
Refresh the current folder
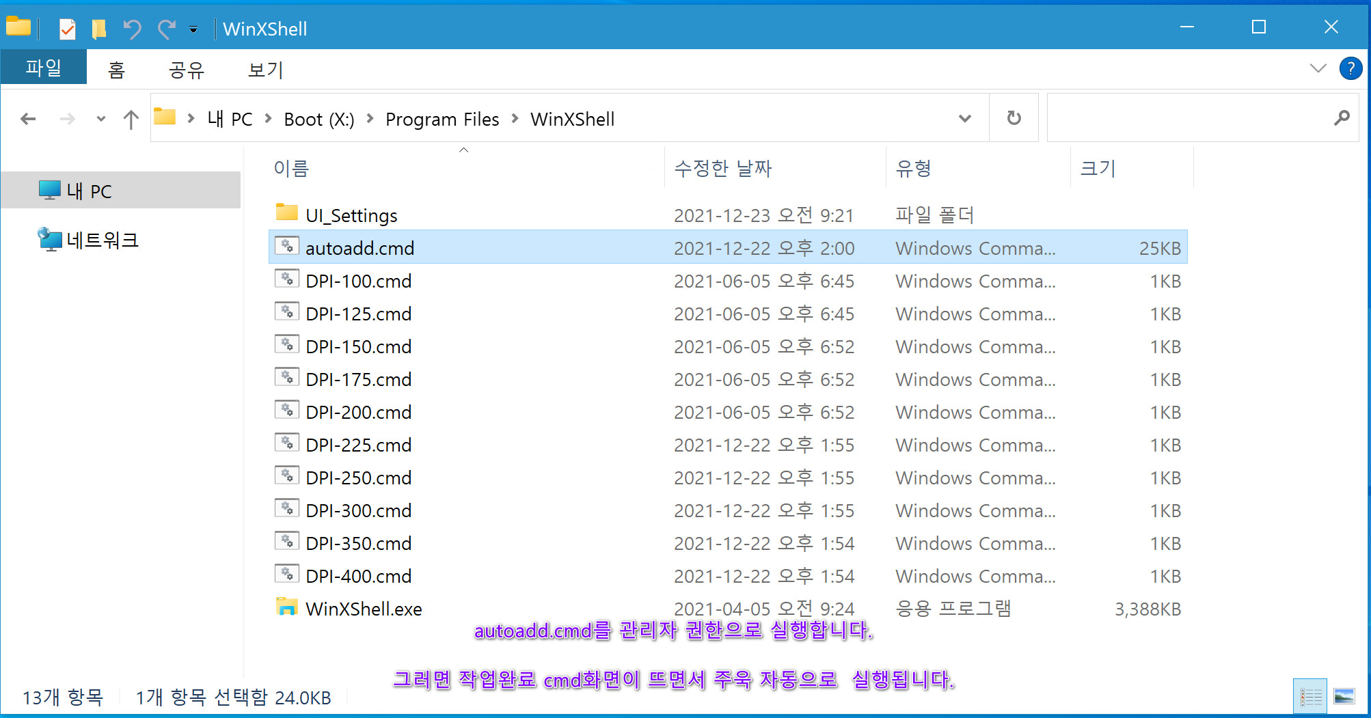1014,118
